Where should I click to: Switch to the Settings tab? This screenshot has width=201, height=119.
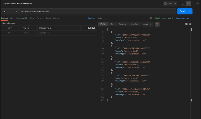(x=56, y=18)
